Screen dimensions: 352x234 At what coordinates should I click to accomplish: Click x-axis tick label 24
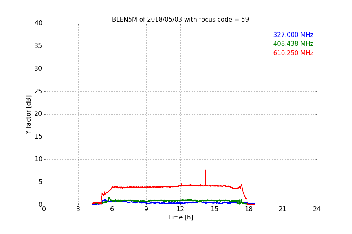(317, 209)
